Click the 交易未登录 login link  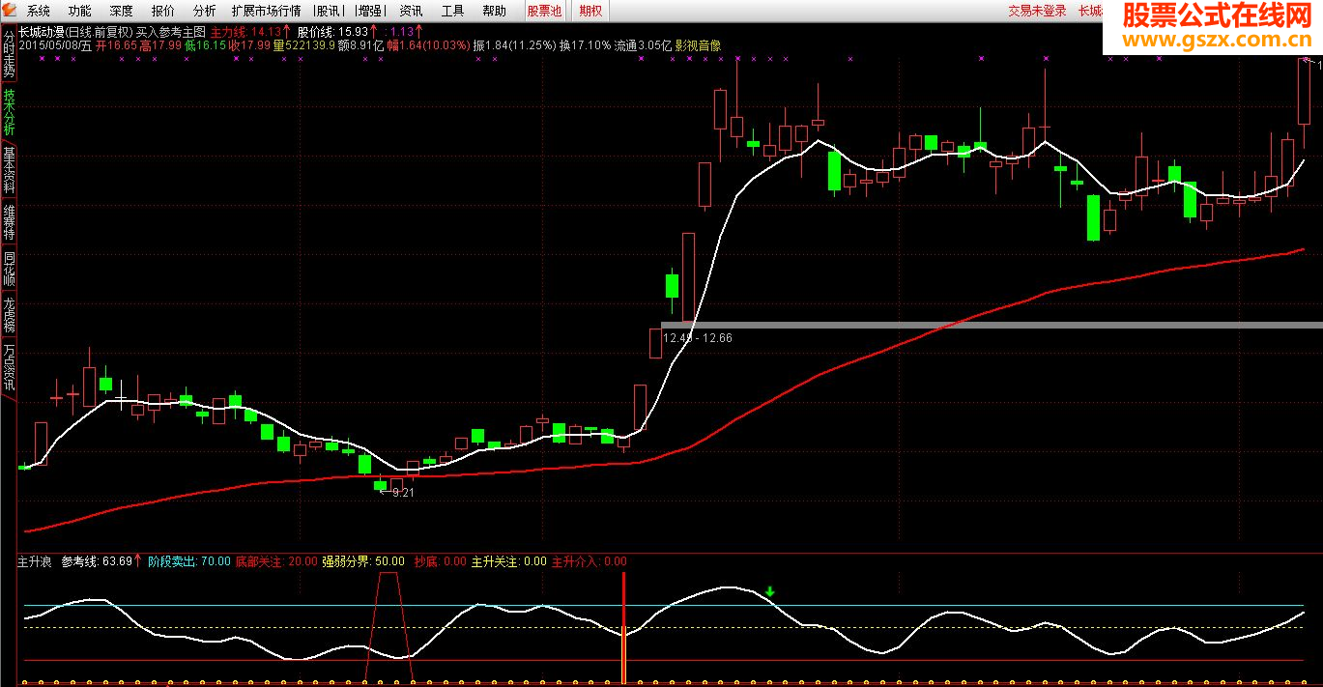click(x=1037, y=12)
